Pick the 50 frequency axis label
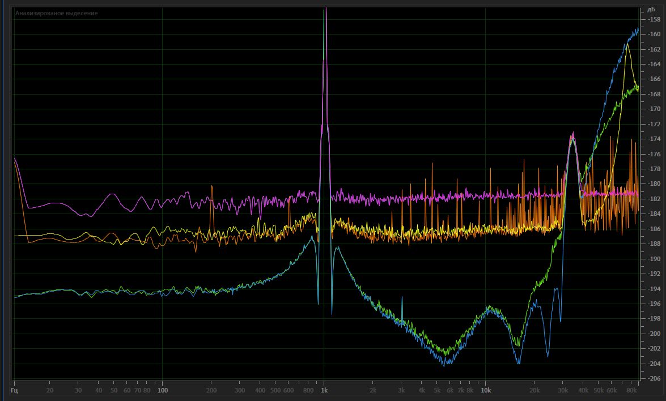Viewport: 666px width, 401px height. coord(114,390)
